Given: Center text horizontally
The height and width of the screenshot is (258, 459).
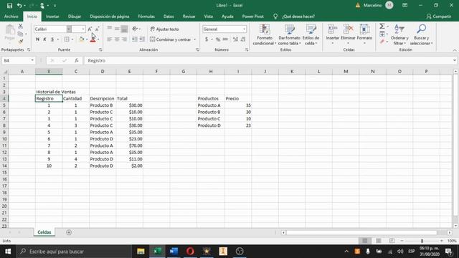Looking at the screenshot, I should (x=117, y=39).
